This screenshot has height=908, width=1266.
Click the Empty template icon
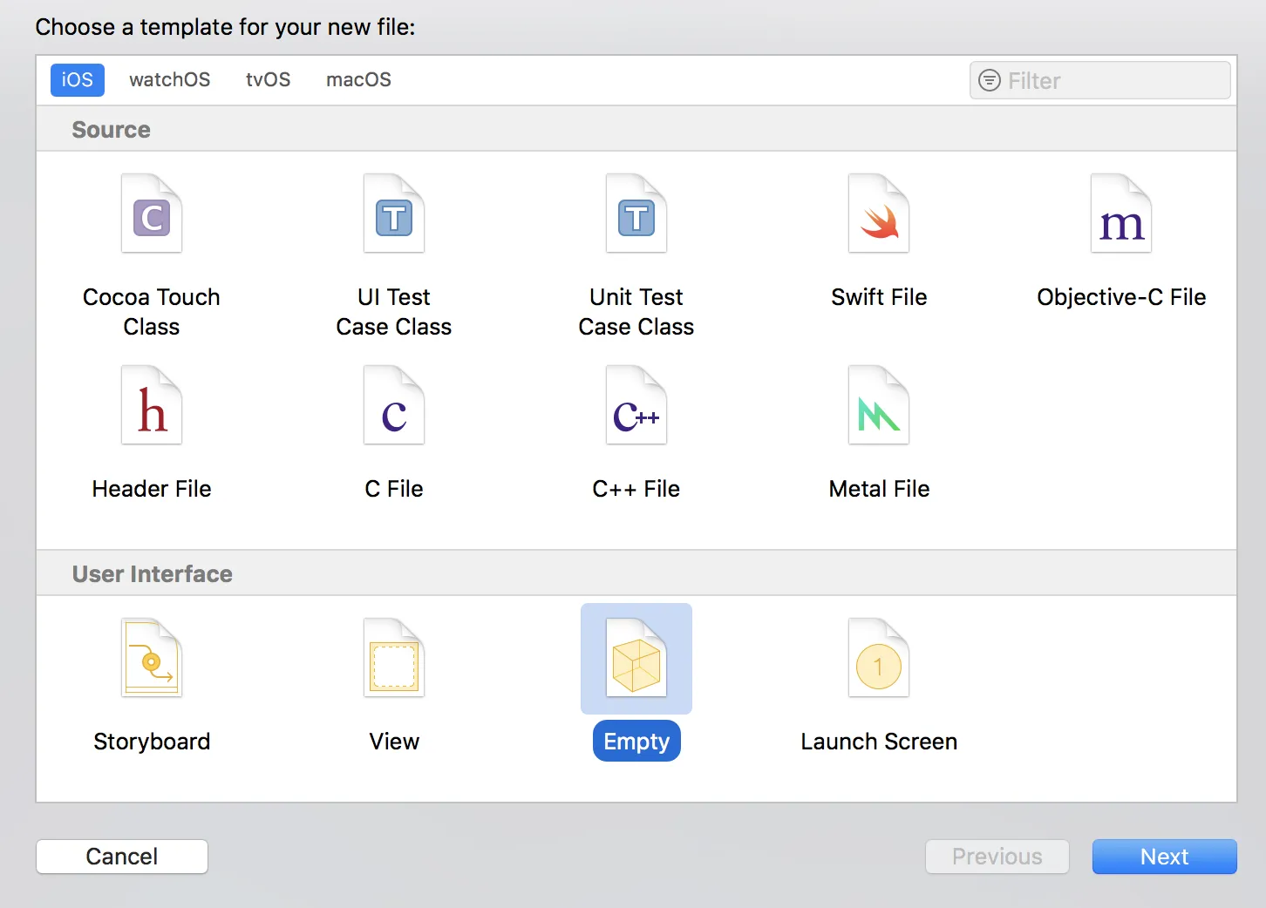[x=636, y=658]
